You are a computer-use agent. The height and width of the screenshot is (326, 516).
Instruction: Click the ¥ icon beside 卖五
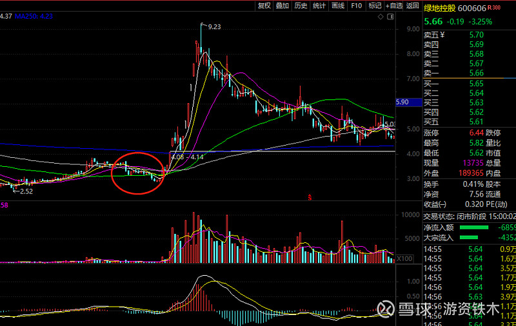pos(442,35)
